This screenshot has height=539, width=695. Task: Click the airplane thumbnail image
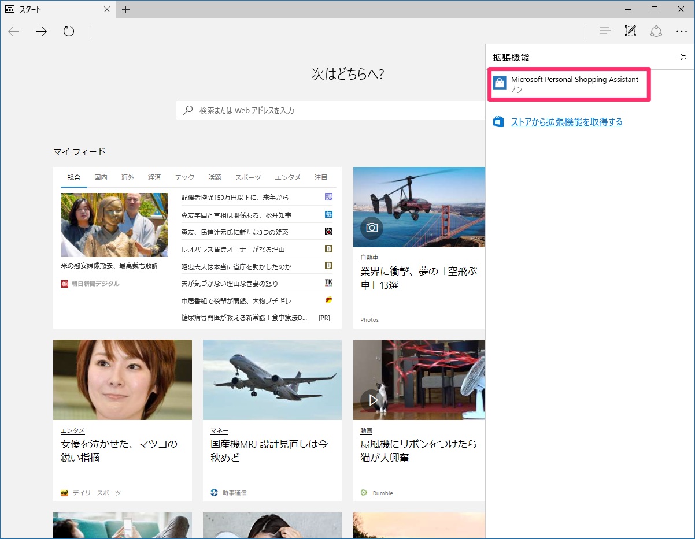272,380
